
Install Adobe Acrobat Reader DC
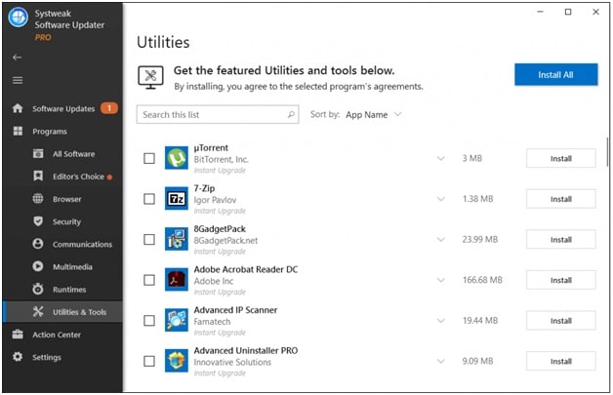560,280
